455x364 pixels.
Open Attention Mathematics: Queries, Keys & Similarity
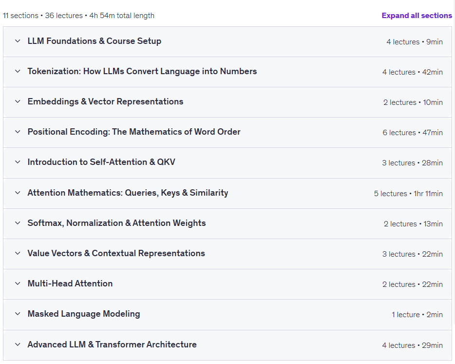128,193
